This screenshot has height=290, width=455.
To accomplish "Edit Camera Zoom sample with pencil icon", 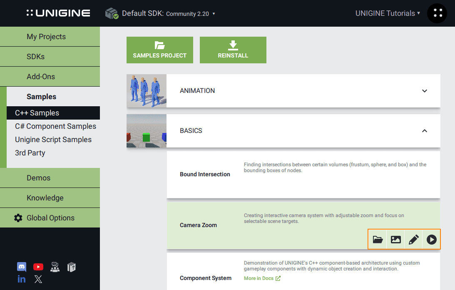I will (413, 240).
